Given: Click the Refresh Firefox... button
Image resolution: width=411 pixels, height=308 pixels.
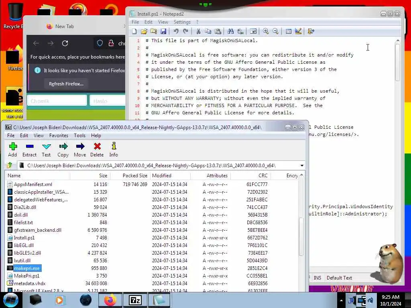Looking at the screenshot, I should [x=66, y=84].
